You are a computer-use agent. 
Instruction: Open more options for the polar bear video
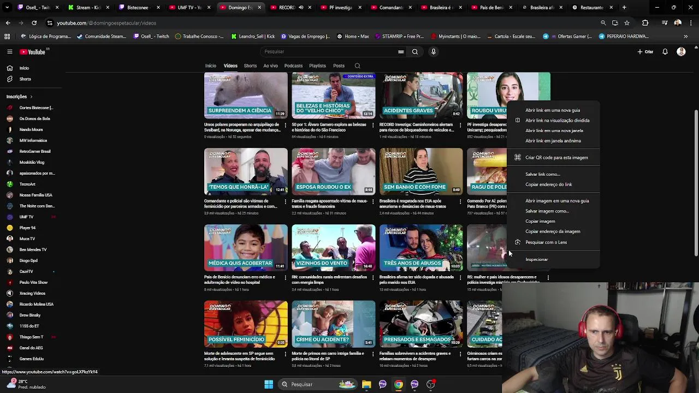[285, 126]
